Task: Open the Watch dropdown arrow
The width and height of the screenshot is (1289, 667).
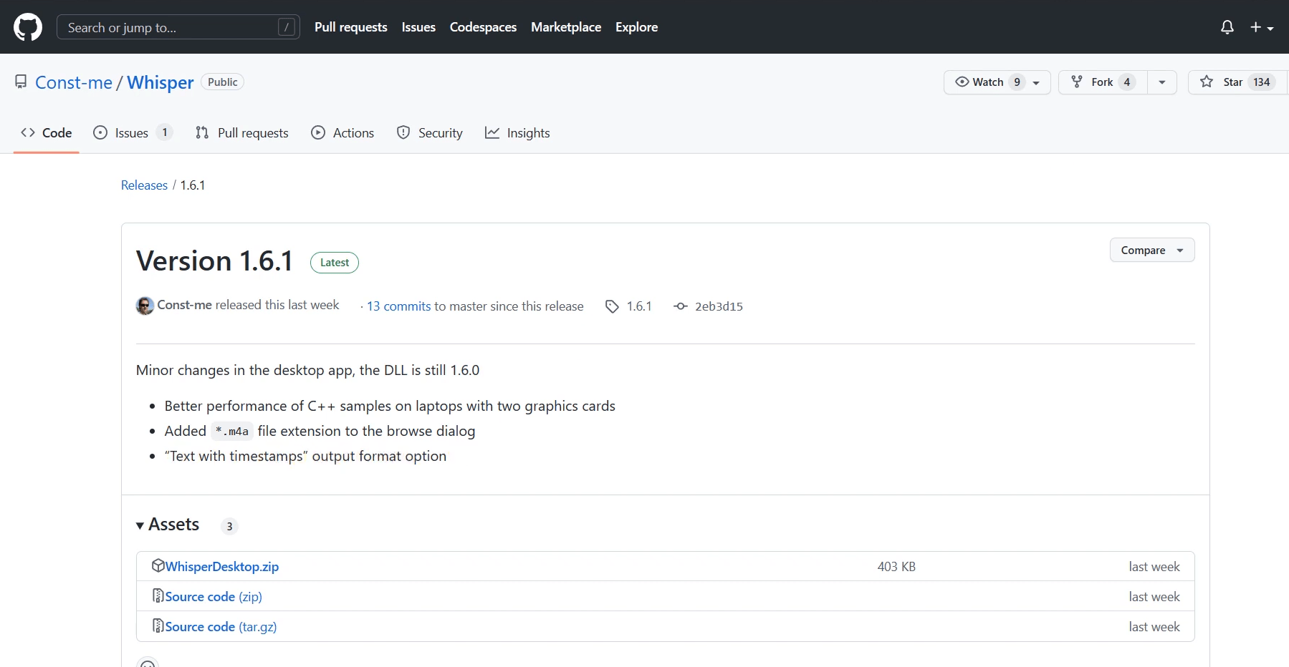Action: (1037, 82)
